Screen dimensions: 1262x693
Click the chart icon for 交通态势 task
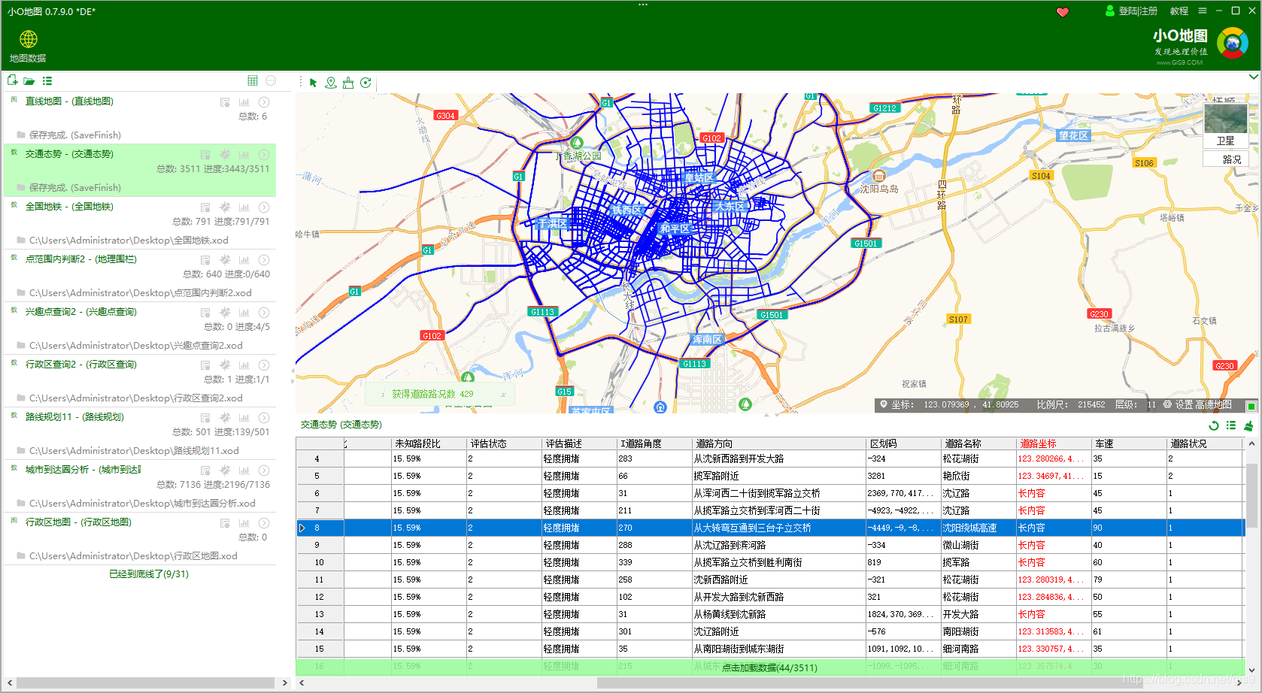tap(244, 155)
